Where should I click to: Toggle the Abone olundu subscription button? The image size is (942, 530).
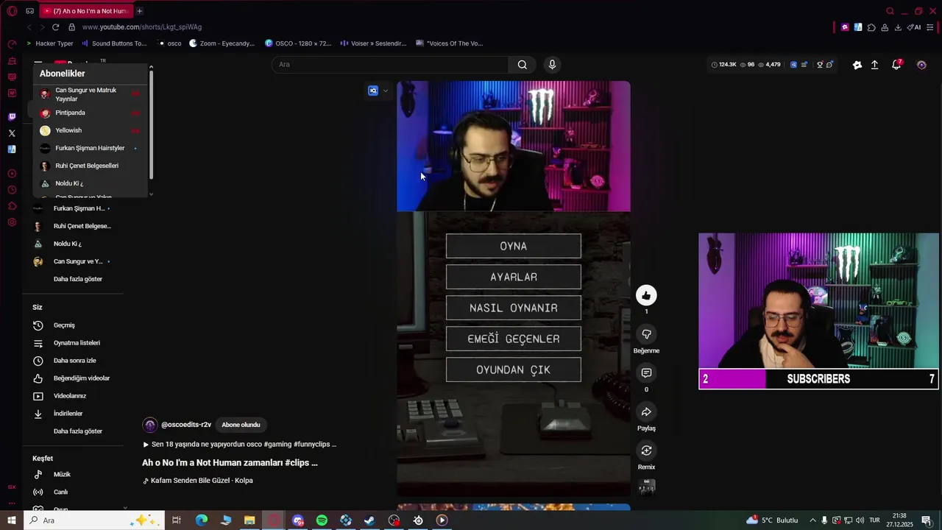241,425
